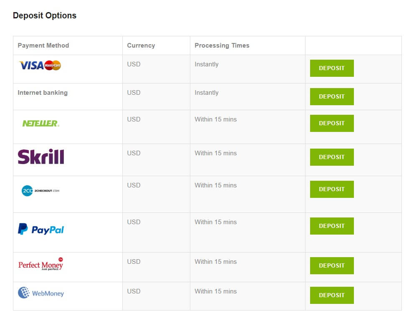Click the Currency column header
Screen dimensions: 409x321
[x=141, y=45]
